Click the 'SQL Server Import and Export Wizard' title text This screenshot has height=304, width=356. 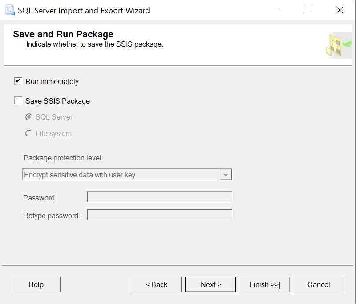[84, 11]
